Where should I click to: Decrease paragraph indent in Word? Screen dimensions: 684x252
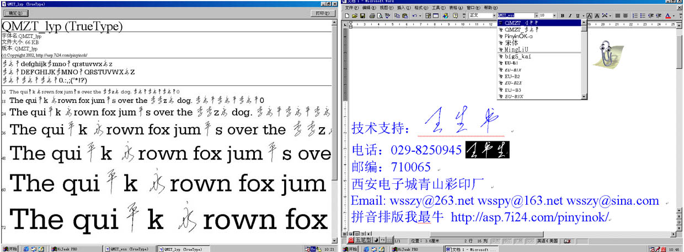651,15
